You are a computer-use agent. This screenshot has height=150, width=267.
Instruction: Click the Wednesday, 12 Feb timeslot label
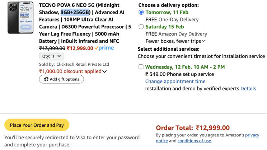185,67
